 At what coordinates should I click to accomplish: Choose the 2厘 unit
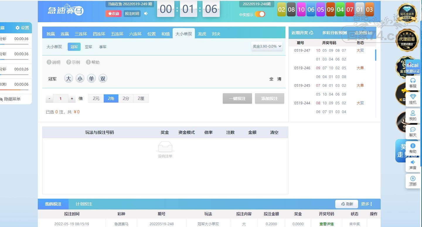point(141,98)
